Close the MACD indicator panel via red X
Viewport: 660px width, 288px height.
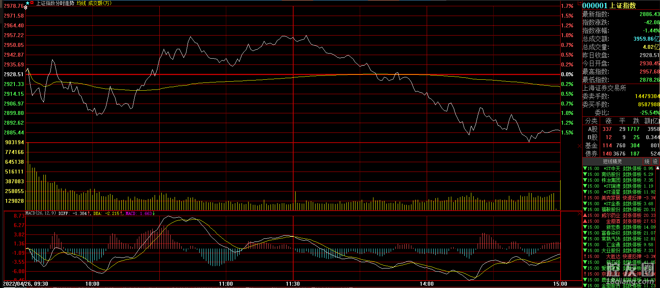click(579, 213)
